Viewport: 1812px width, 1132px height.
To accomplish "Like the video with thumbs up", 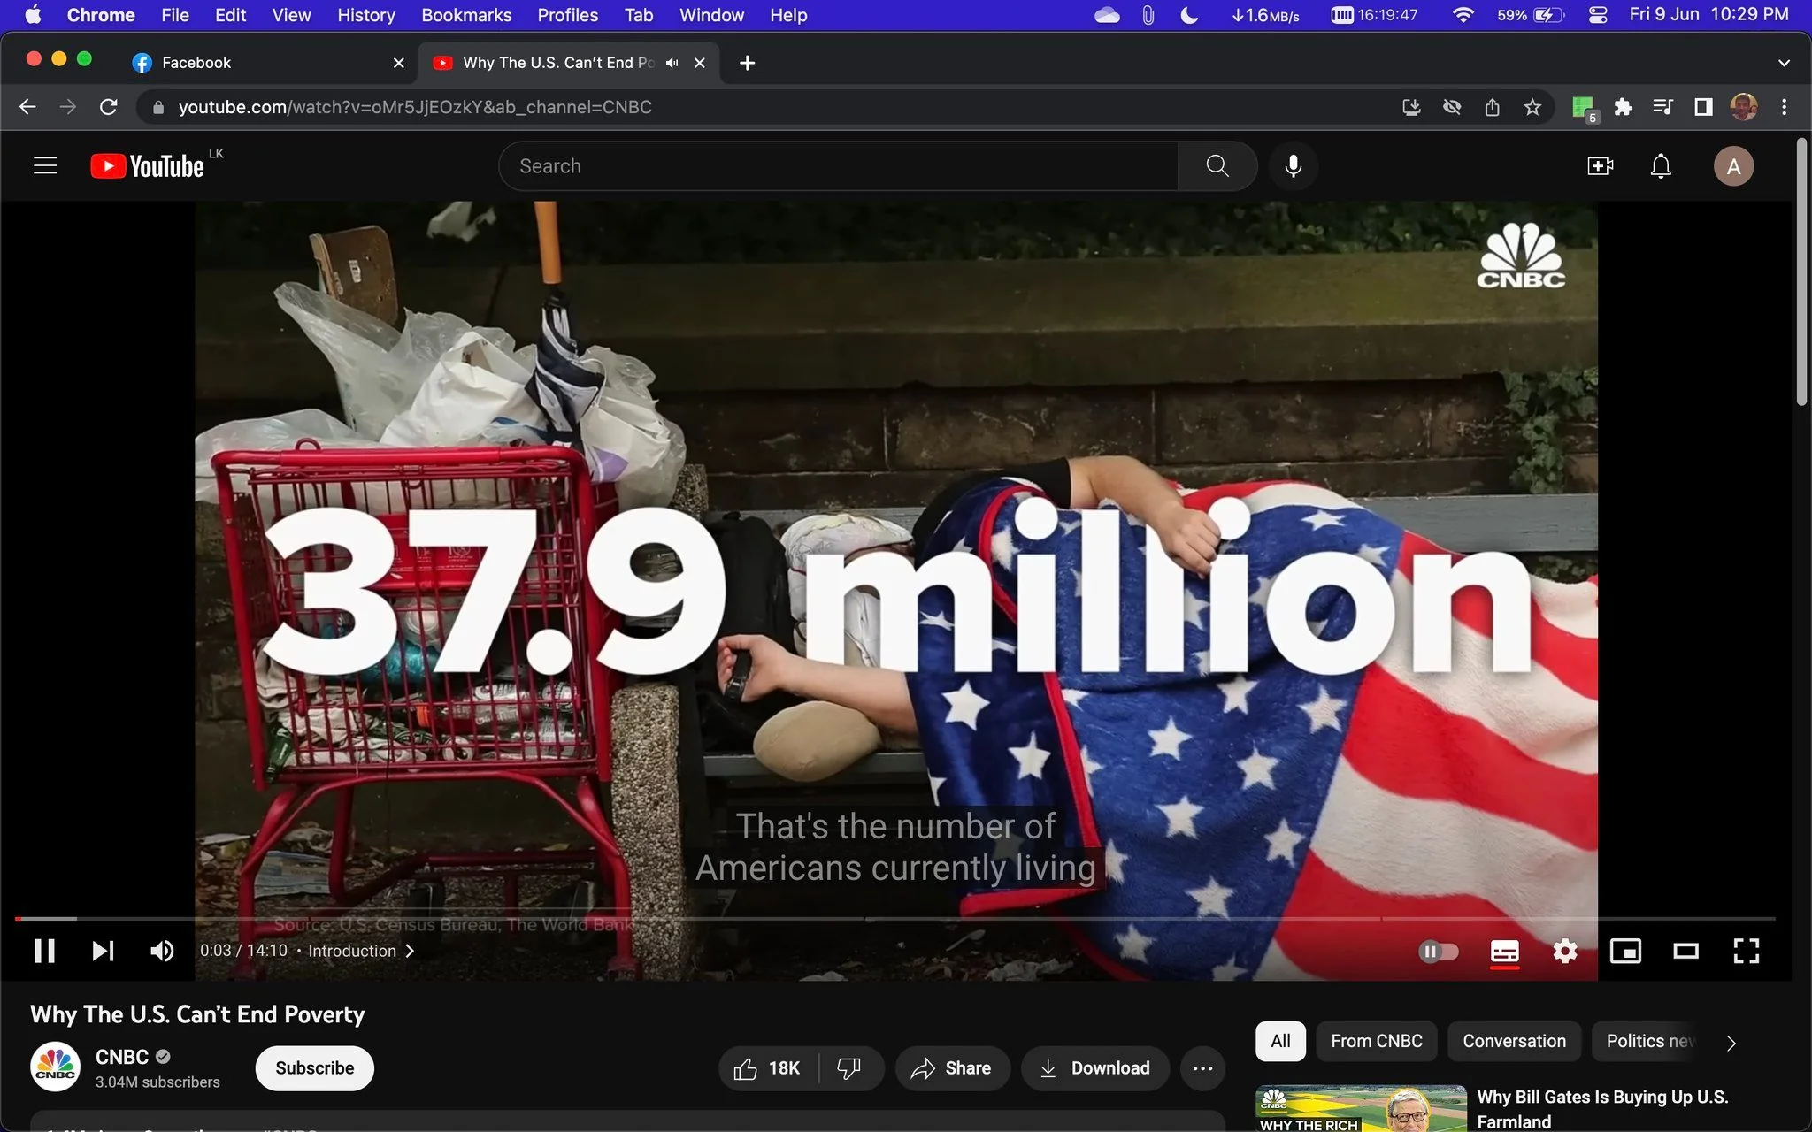I will coord(767,1068).
